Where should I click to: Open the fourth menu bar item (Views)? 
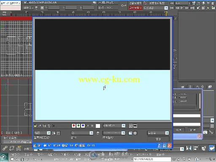click(52, 154)
